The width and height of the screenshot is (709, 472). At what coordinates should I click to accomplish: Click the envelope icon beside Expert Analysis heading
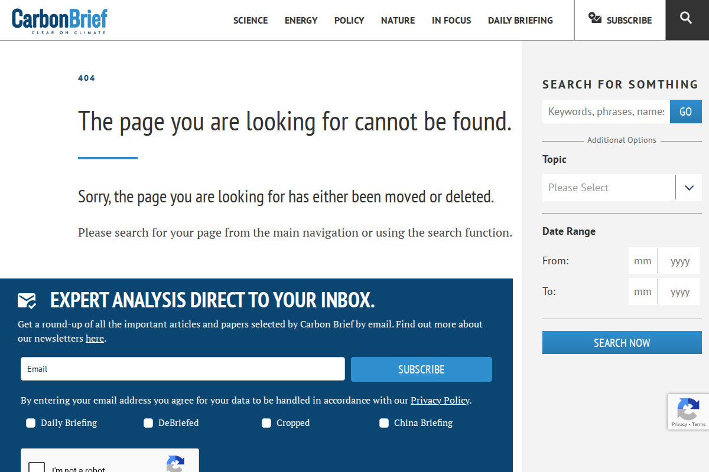27,301
